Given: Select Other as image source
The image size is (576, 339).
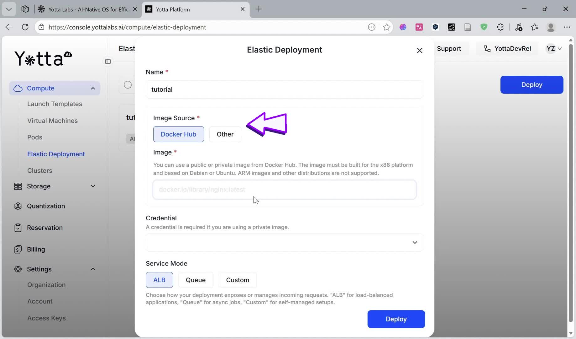Looking at the screenshot, I should click(225, 134).
